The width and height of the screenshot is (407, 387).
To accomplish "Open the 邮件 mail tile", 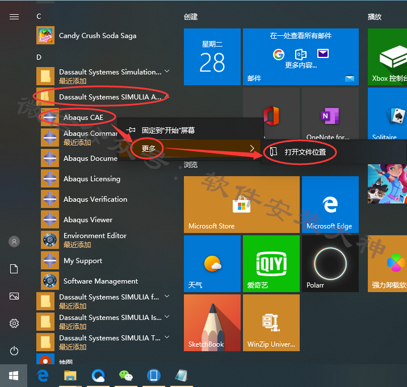I will coord(301,57).
